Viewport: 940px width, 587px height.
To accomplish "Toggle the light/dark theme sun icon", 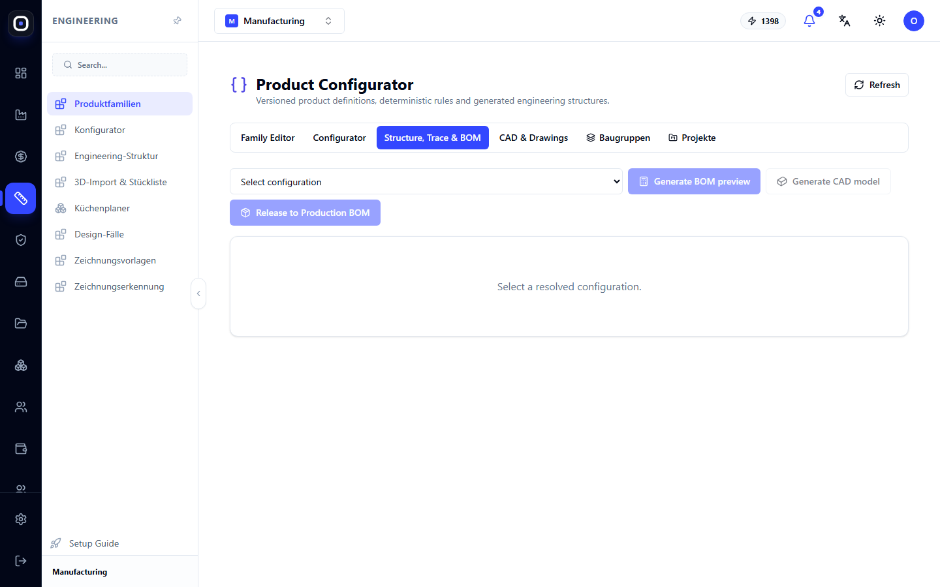I will [x=880, y=21].
